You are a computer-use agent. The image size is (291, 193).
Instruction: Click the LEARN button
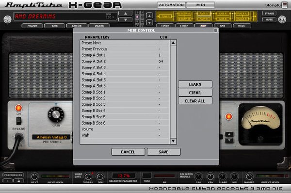(195, 84)
